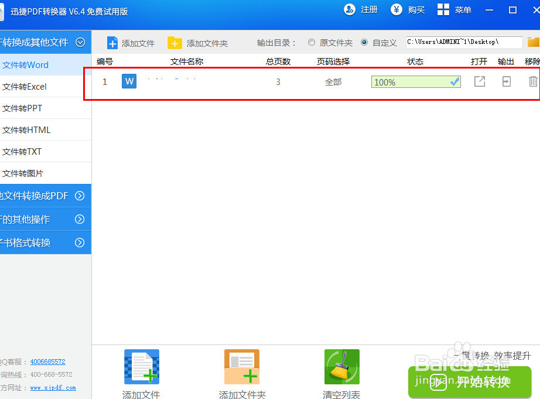Open the 菜单 menu grid icon

coord(443,9)
